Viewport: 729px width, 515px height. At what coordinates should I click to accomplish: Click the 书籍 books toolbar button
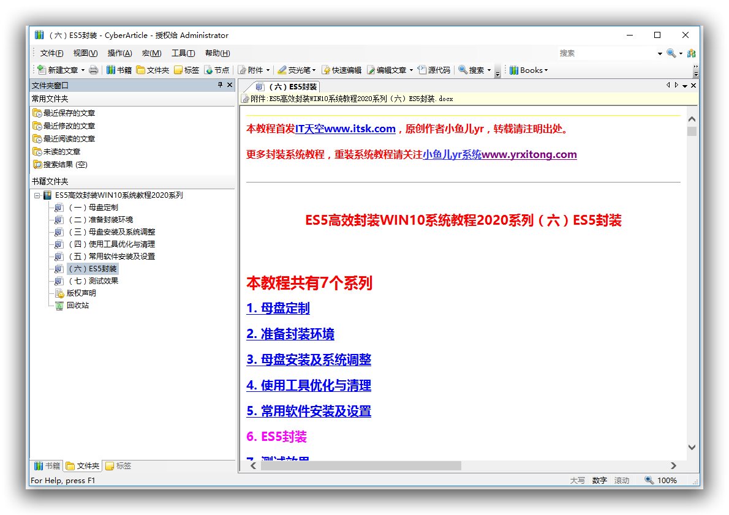119,70
